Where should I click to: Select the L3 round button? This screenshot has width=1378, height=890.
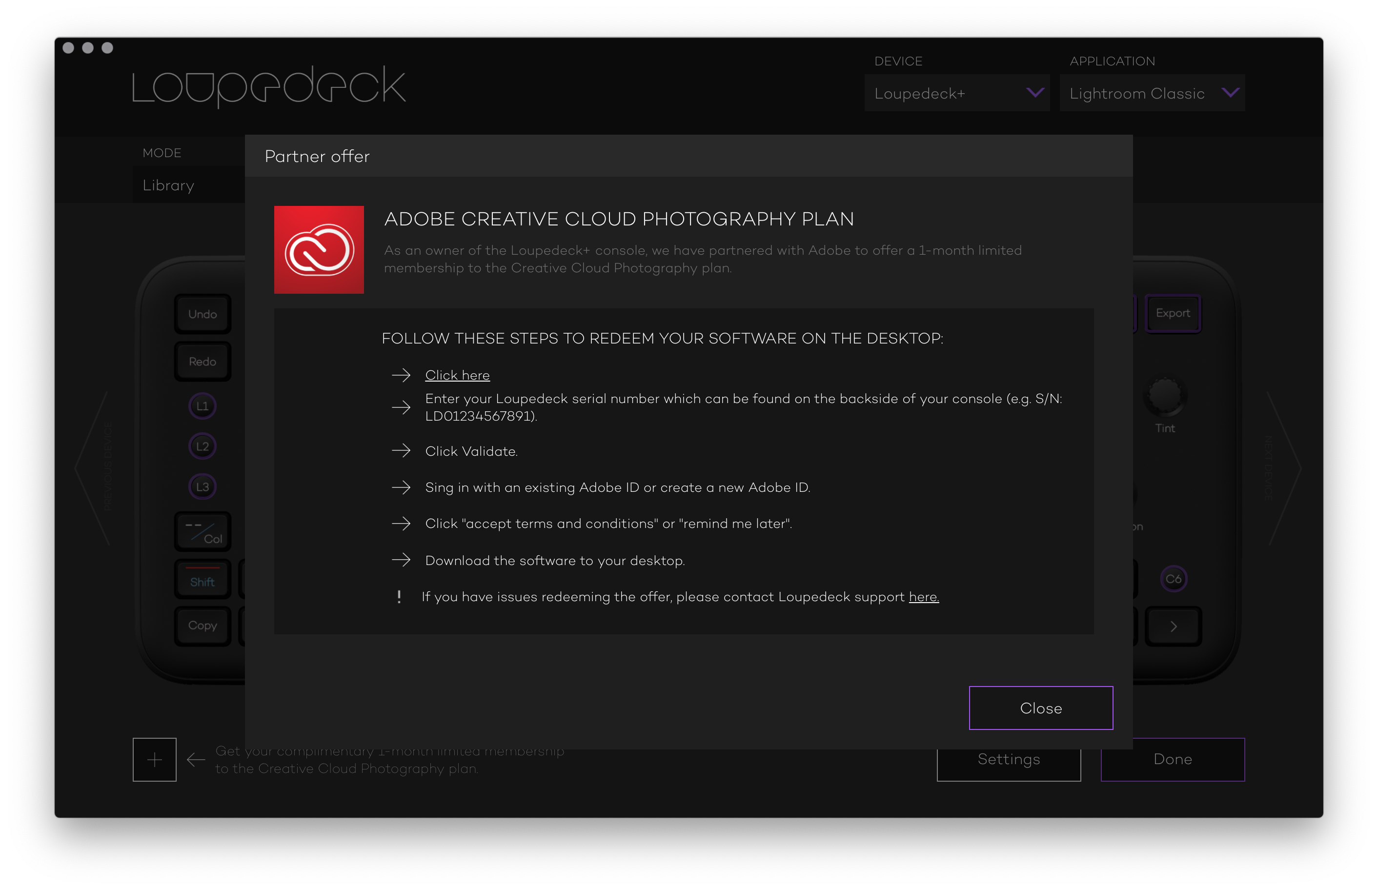[x=202, y=486]
